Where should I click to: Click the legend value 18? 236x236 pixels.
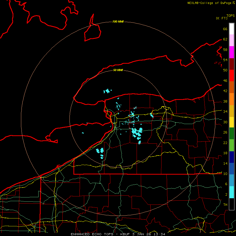(225, 153)
